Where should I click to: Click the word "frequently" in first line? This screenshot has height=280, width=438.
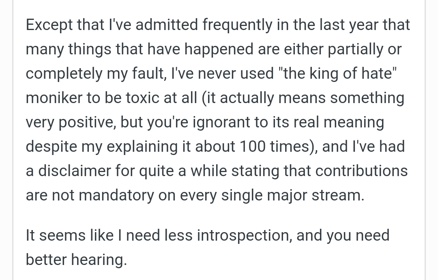coord(237,26)
